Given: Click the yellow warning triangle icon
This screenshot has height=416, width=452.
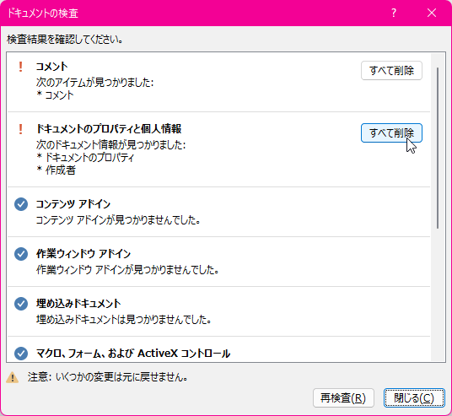Looking at the screenshot, I should tap(13, 377).
